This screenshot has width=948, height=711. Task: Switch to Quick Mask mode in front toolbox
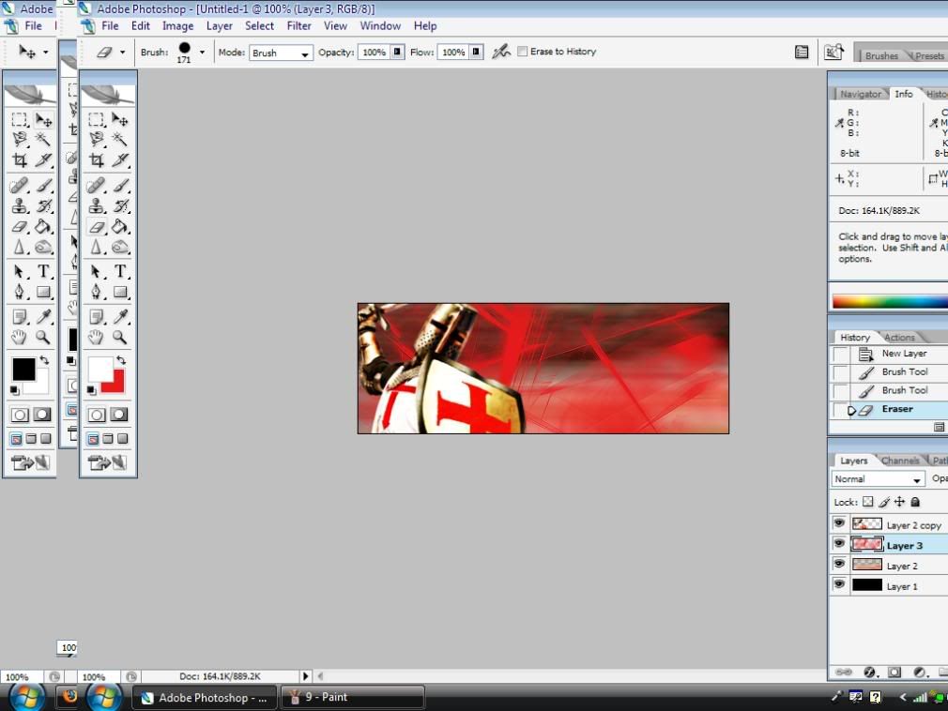[x=119, y=415]
